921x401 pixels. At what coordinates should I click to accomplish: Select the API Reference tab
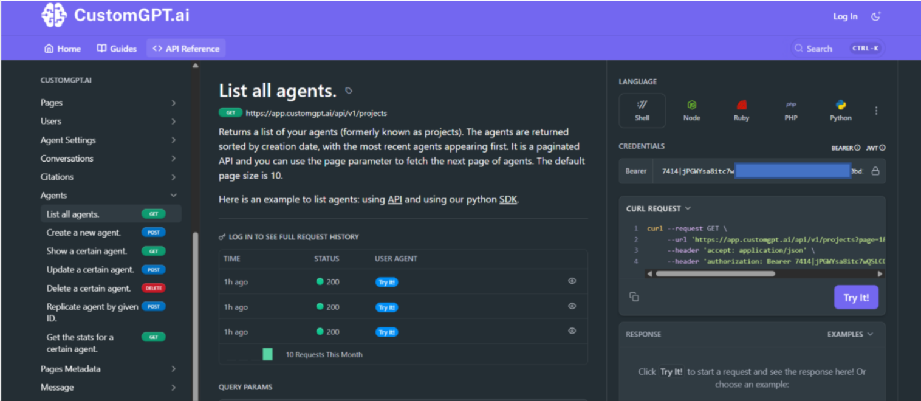pyautogui.click(x=186, y=49)
